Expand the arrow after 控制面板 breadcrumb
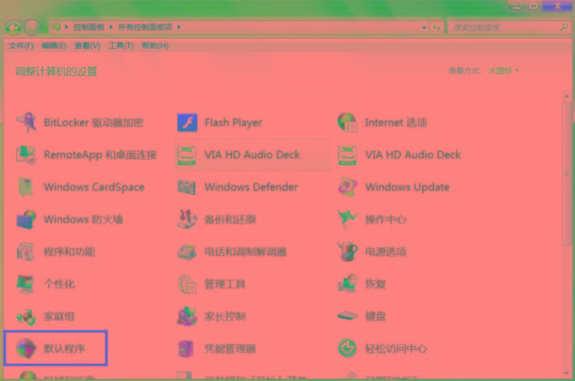The image size is (575, 381). pyautogui.click(x=111, y=27)
